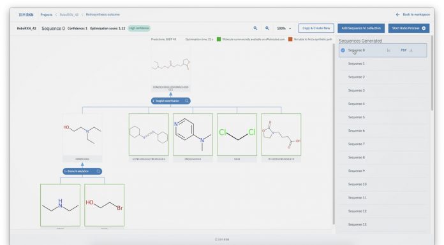This screenshot has width=444, height=245.
Task: Click the Bromo N-alkylation reaction pill
Action: (82, 171)
